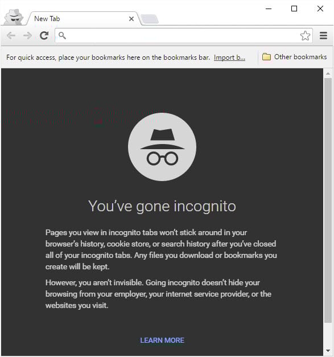Click the paragraph starting 'Pages you view'

click(x=161, y=249)
